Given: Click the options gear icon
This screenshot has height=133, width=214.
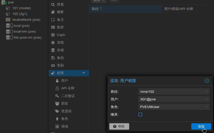Looking at the screenshot, I should tap(53, 43).
